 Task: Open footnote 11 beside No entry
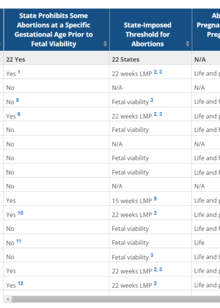pyautogui.click(x=19, y=241)
